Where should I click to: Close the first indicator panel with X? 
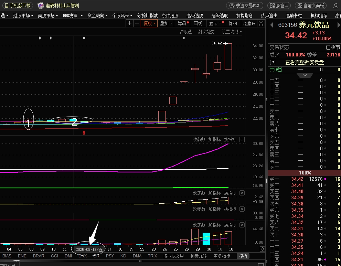pyautogui.click(x=242, y=140)
